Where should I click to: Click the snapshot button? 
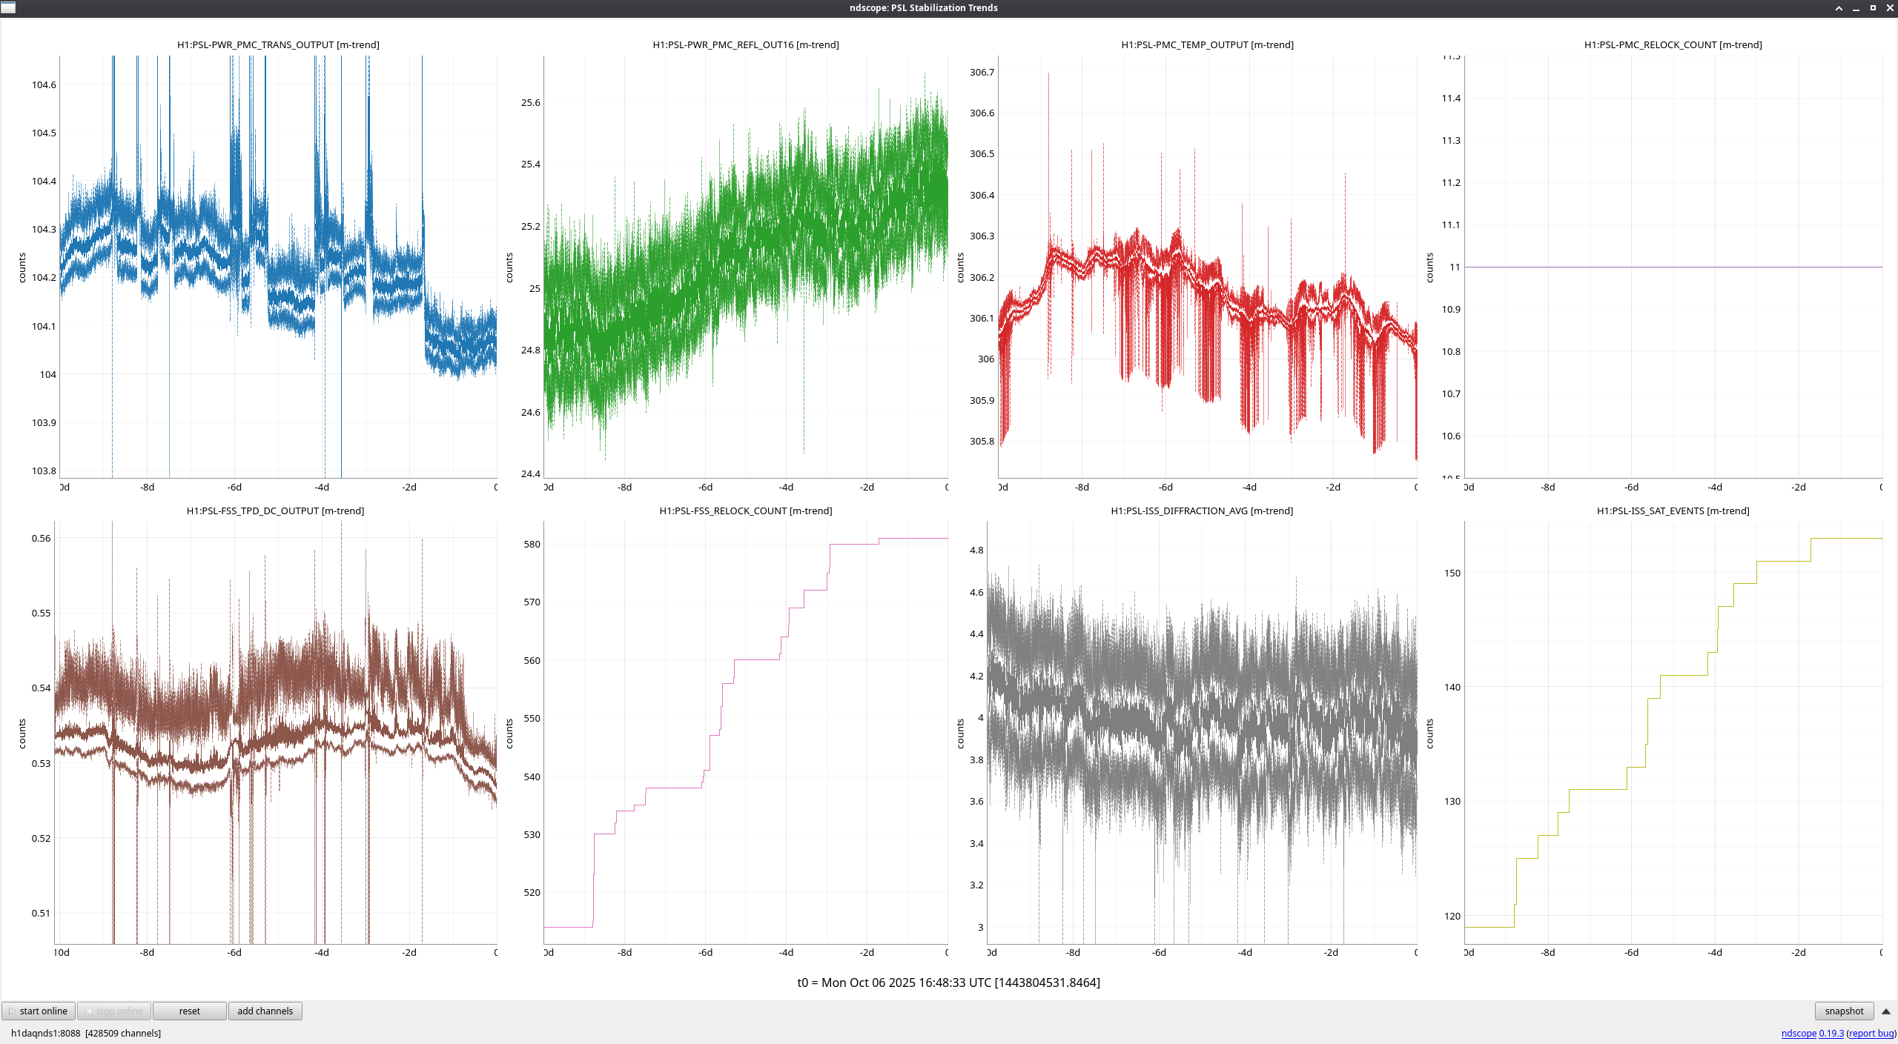[x=1843, y=1011]
